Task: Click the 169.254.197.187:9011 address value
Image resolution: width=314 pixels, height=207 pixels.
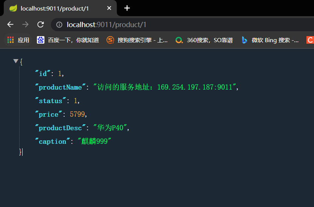Action: pos(195,87)
